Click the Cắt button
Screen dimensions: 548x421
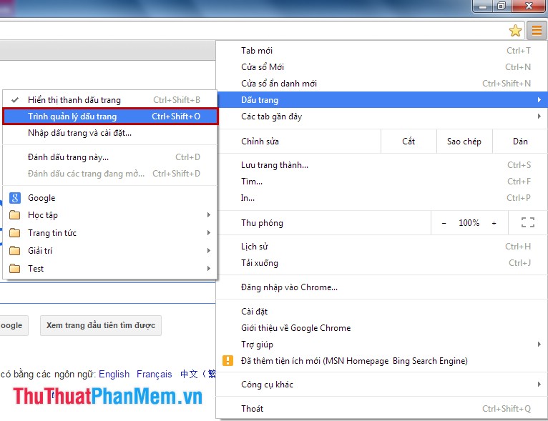pos(408,142)
